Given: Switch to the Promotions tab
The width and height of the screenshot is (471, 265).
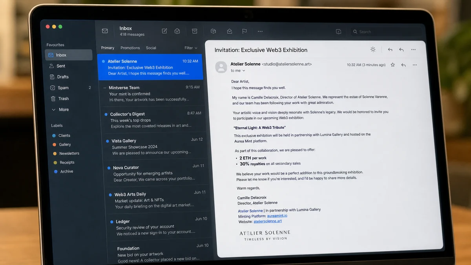Looking at the screenshot, I should pyautogui.click(x=130, y=48).
